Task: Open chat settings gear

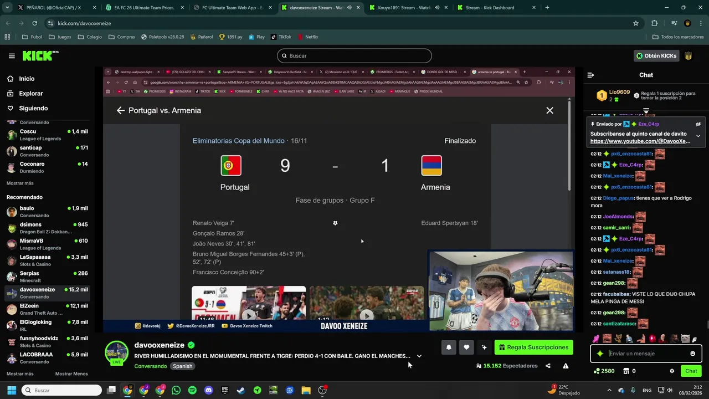Action: point(672,371)
